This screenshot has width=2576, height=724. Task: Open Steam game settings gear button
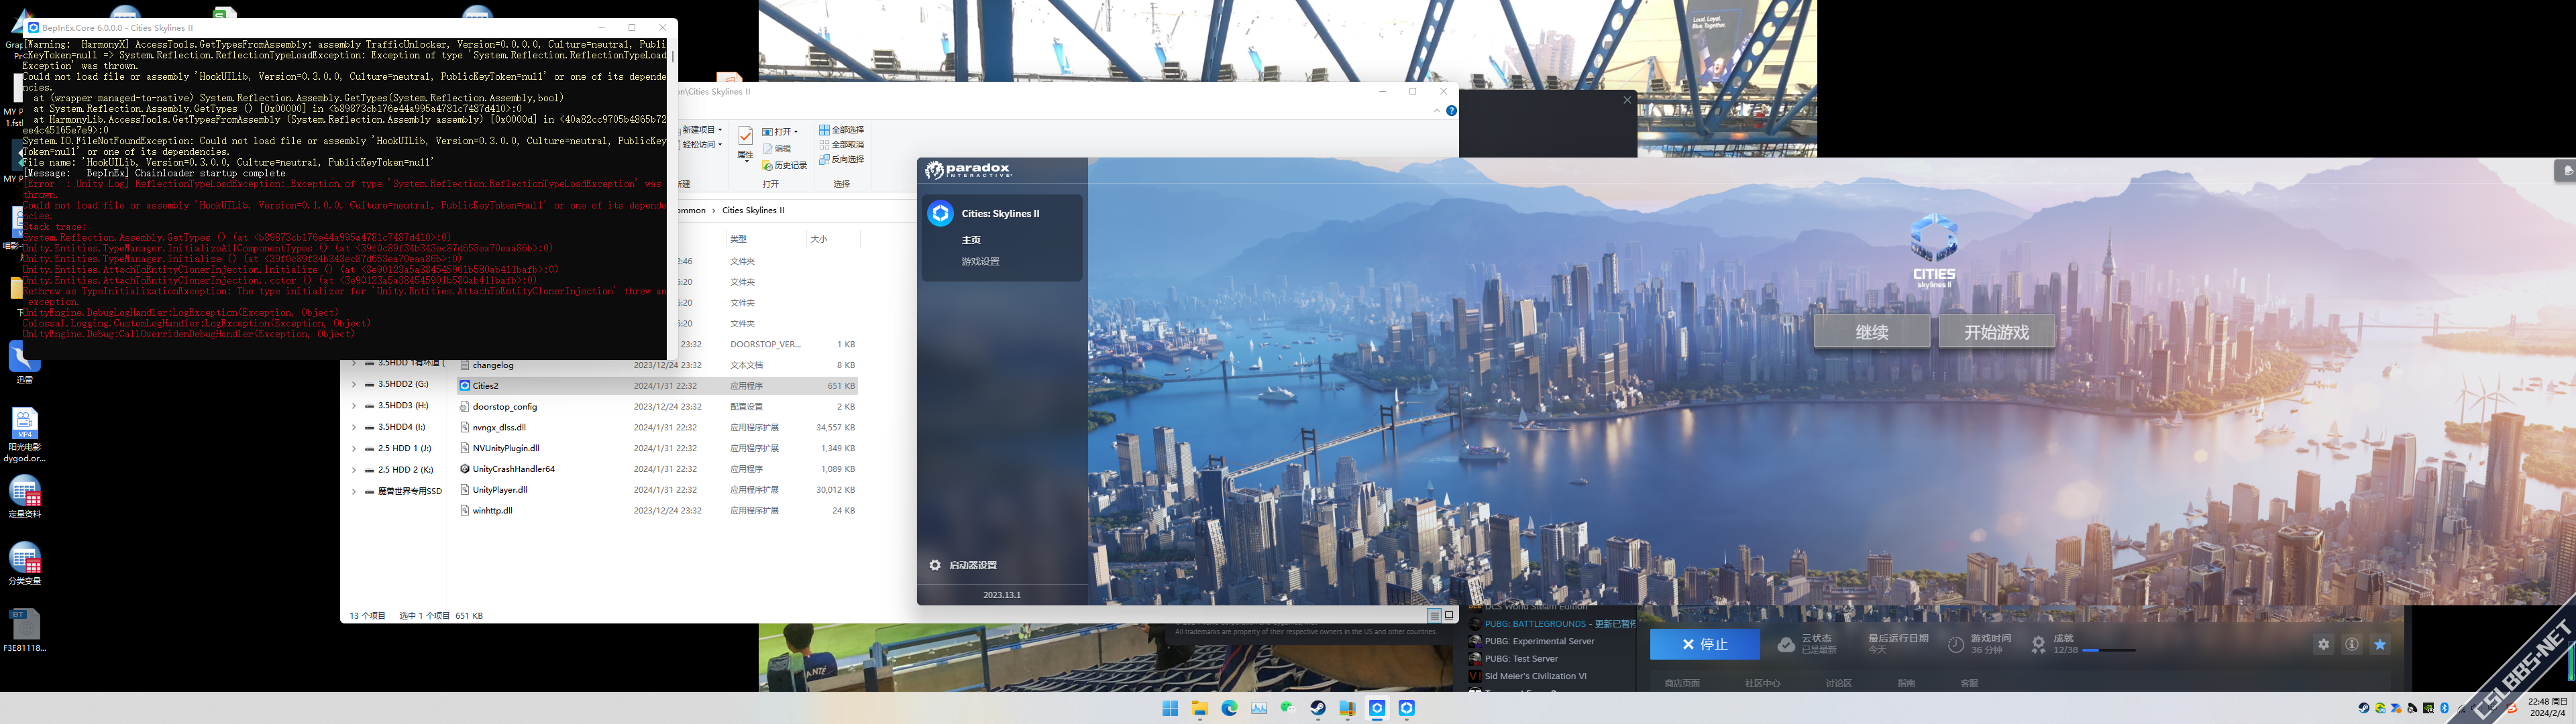[x=2324, y=645]
